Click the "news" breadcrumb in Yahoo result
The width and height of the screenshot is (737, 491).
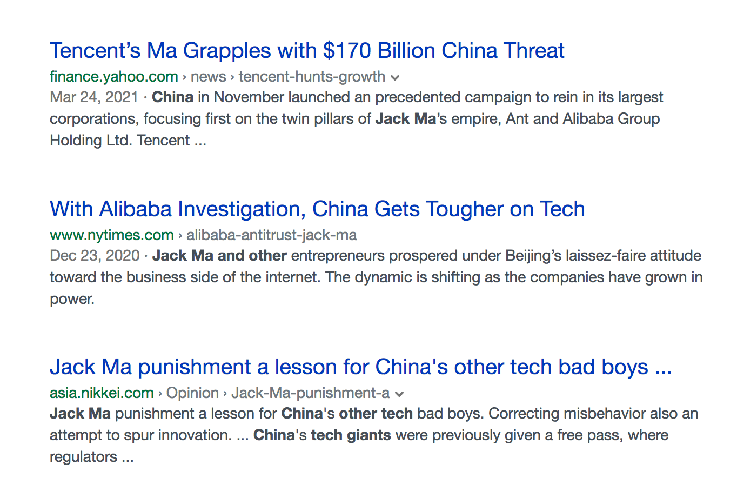point(208,77)
